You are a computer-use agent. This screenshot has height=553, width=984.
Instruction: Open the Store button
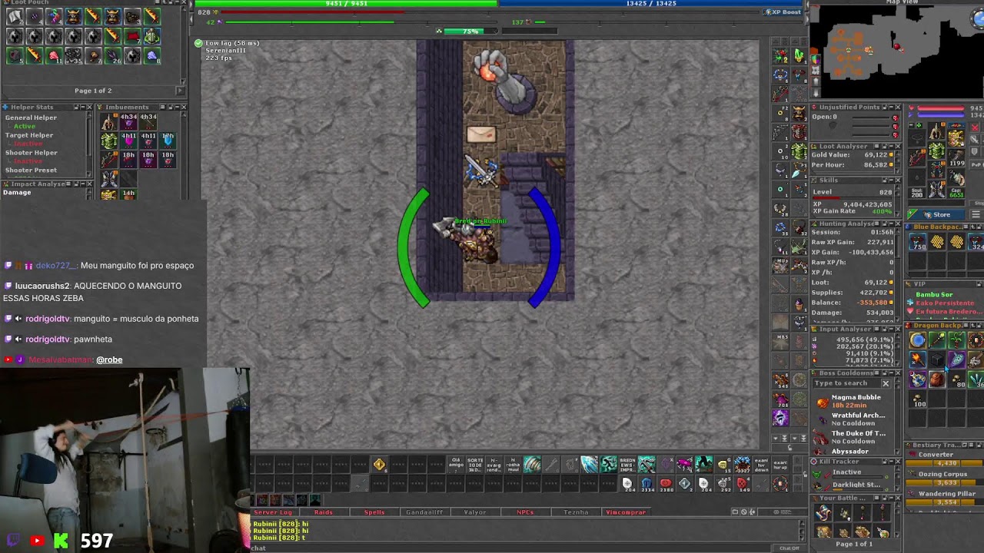(936, 214)
